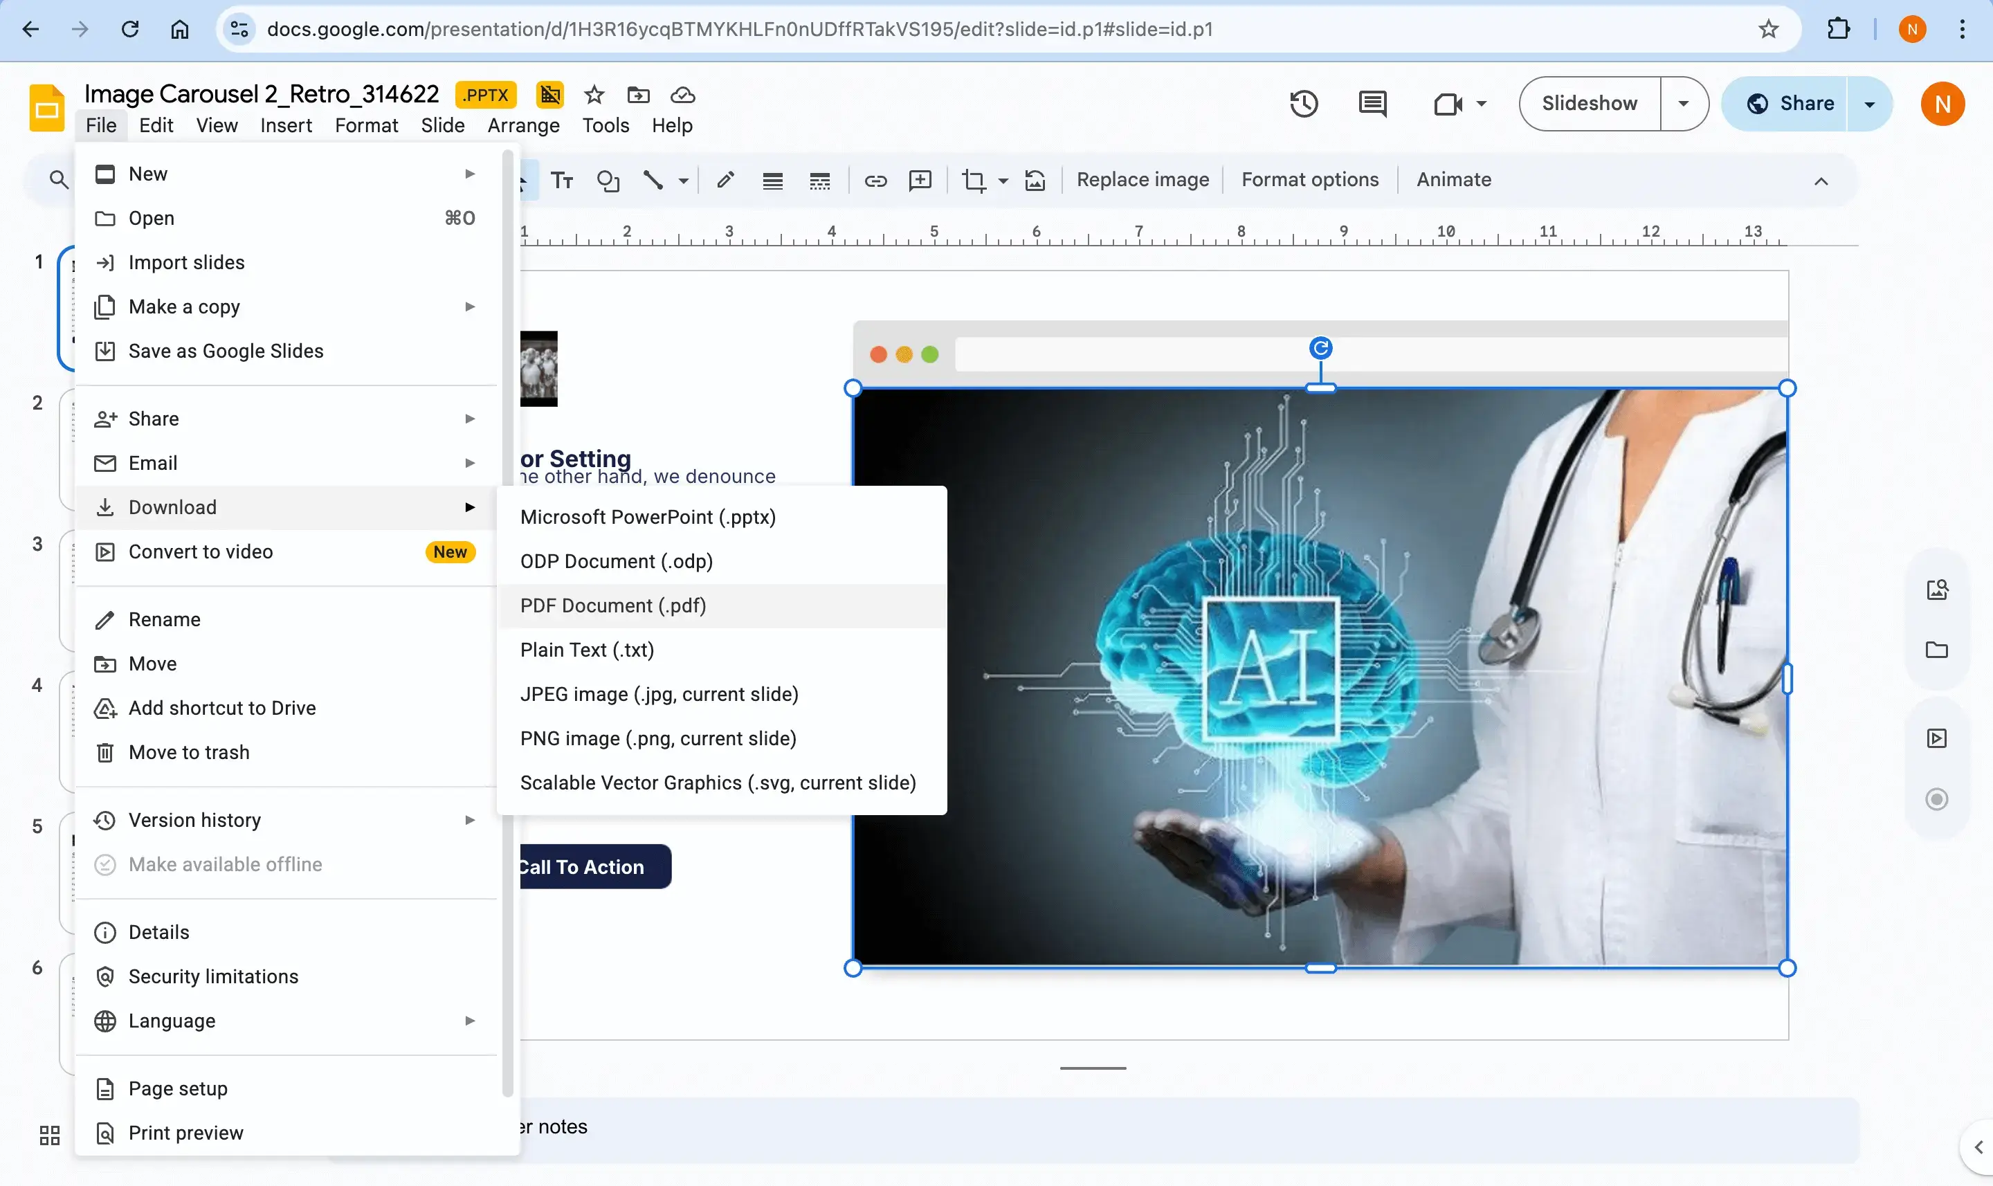
Task: Collapse the toolbar with chevron
Action: [x=1821, y=181]
